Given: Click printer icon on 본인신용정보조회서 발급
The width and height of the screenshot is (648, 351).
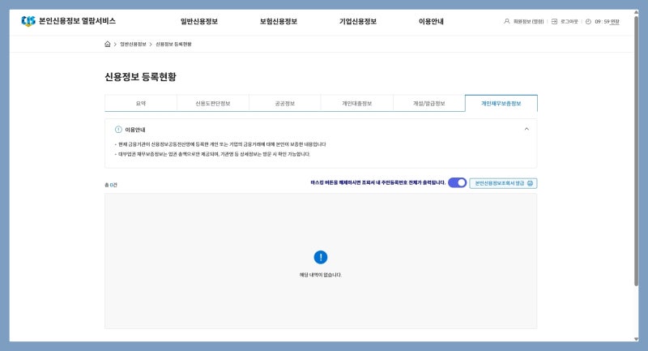Looking at the screenshot, I should tap(530, 183).
